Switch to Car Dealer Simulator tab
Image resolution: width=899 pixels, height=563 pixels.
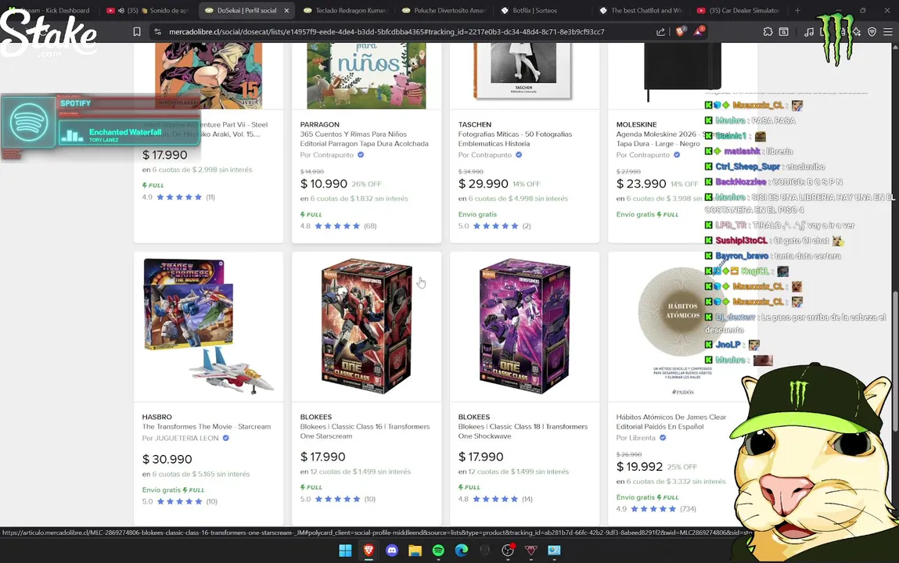739,10
